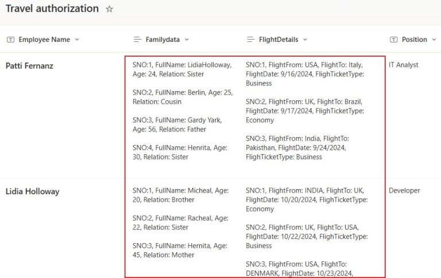This screenshot has height=278, width=441.
Task: Click the Familydata column header label
Action: 163,40
